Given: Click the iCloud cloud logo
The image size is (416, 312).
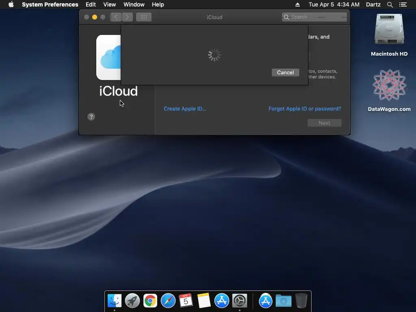Looking at the screenshot, I should 108,57.
